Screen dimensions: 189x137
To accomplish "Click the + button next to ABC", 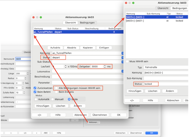I will pos(37,133).
